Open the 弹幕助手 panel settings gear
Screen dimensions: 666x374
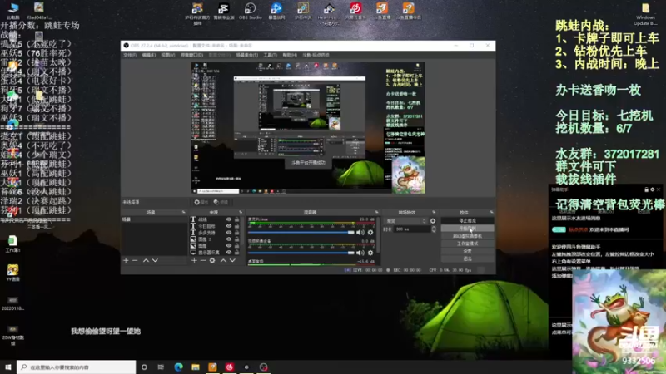click(653, 189)
